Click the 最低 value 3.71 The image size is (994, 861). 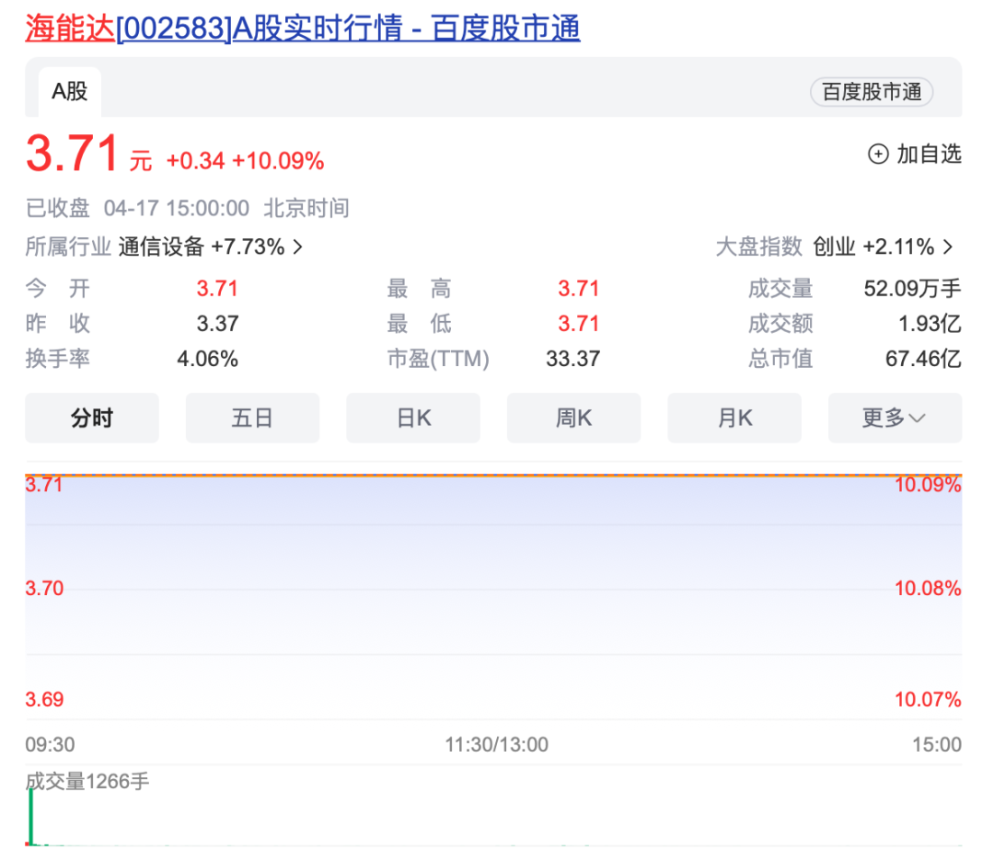point(578,324)
